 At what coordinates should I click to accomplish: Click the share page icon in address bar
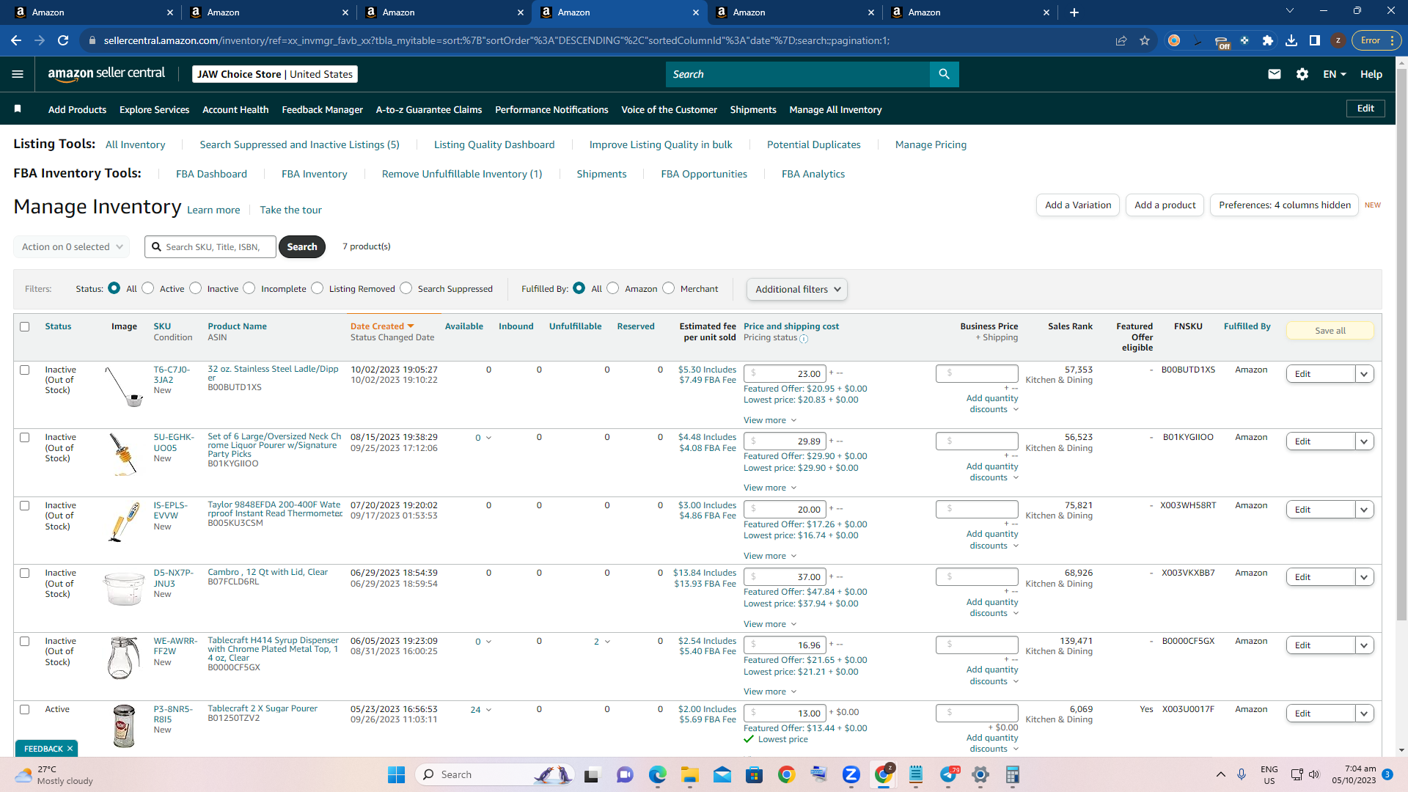point(1121,40)
